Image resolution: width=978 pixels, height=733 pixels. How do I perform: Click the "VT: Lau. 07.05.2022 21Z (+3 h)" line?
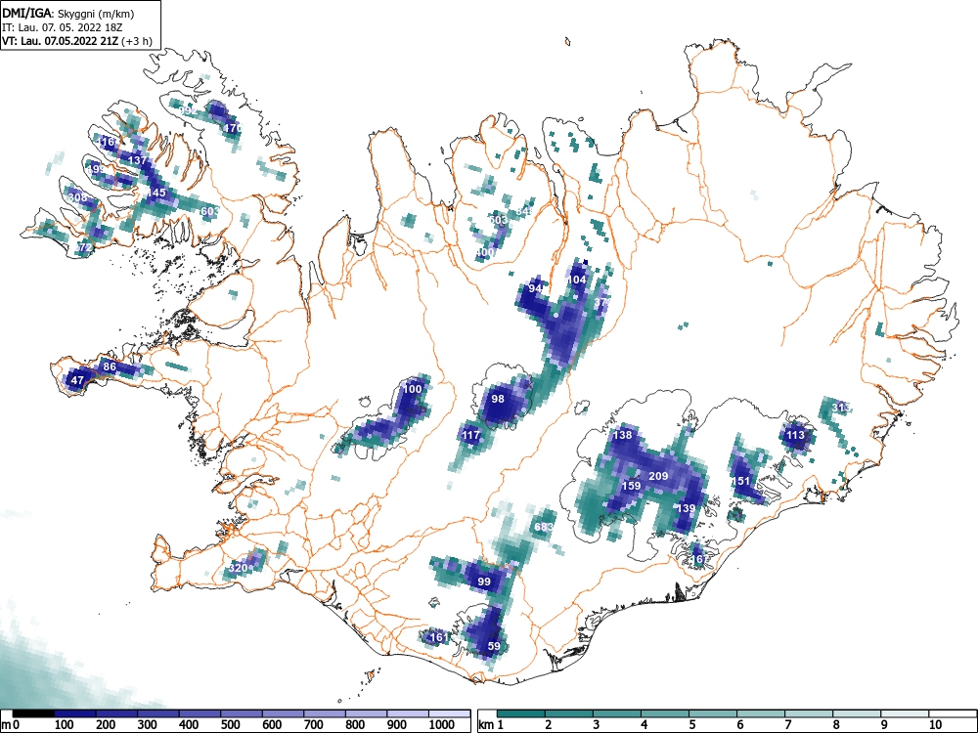(x=76, y=41)
